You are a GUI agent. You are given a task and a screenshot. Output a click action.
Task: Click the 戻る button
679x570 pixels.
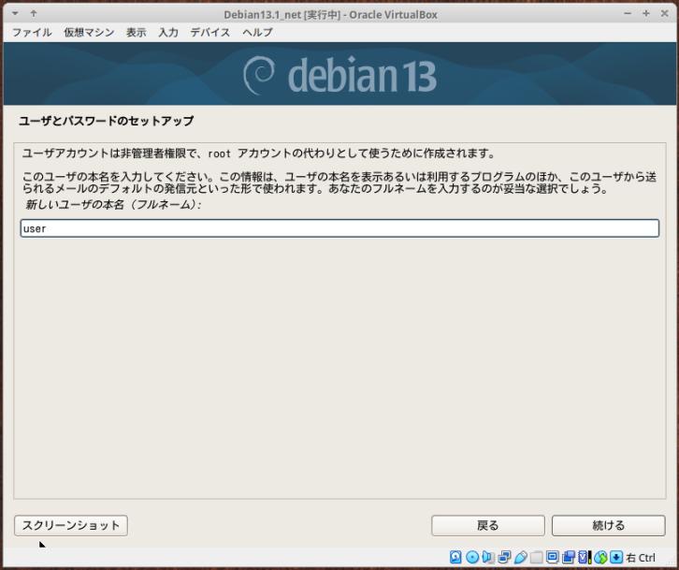[x=488, y=525]
